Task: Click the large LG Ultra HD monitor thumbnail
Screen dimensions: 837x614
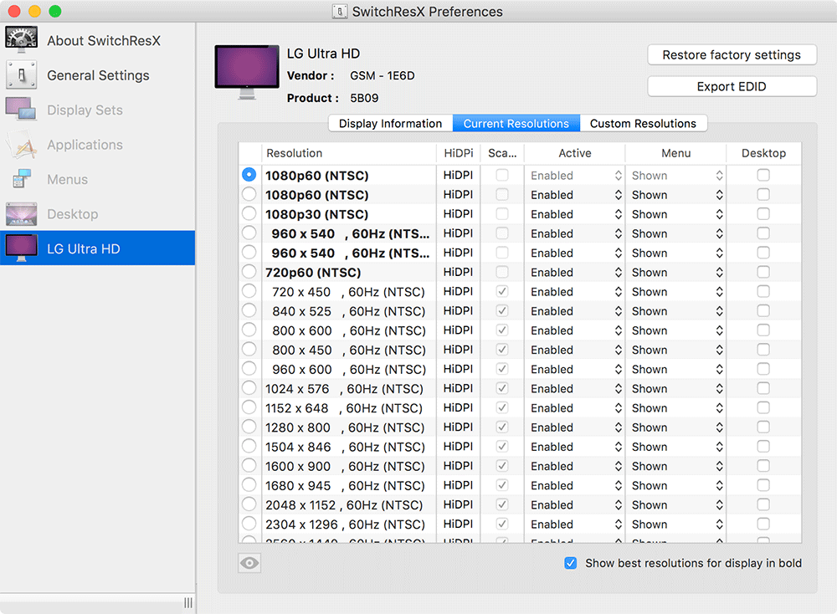Action: [x=247, y=72]
